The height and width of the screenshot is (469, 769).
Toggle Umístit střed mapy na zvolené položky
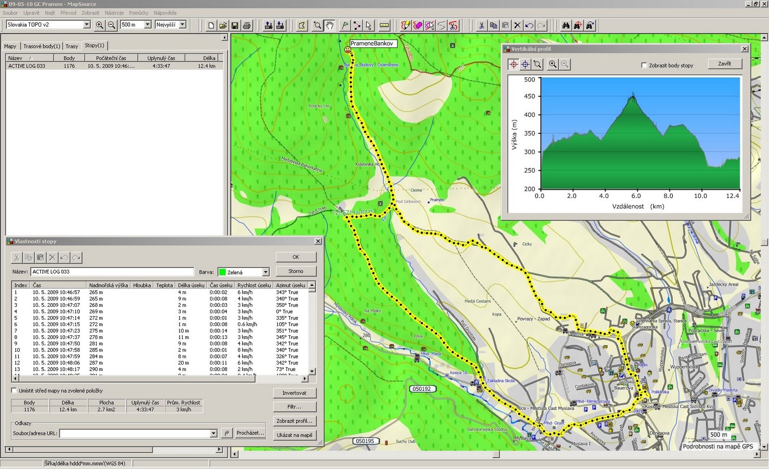(x=14, y=391)
